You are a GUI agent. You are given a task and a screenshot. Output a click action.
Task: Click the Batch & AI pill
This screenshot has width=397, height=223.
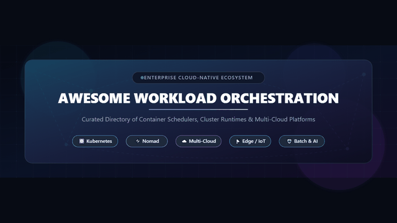point(302,141)
